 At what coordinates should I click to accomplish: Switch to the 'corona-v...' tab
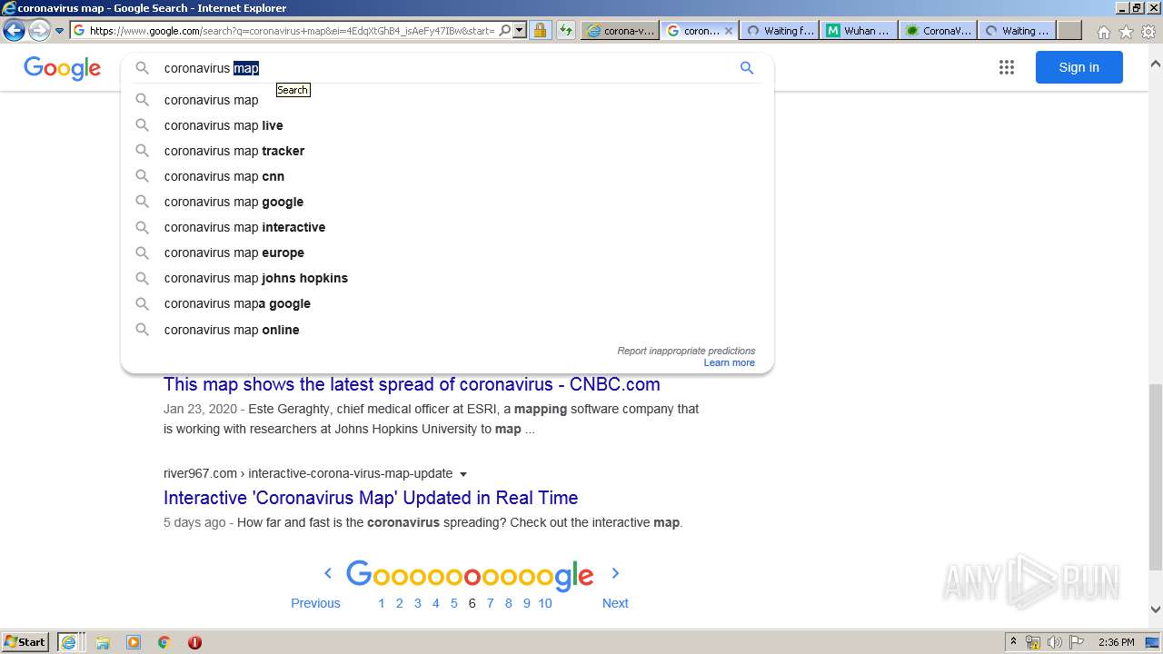point(621,30)
